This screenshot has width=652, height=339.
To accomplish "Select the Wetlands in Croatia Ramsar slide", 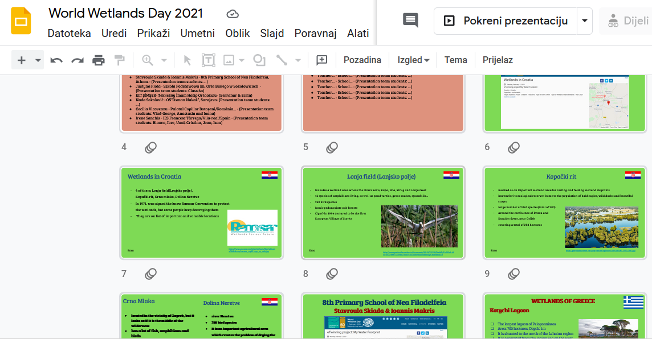I will click(202, 213).
